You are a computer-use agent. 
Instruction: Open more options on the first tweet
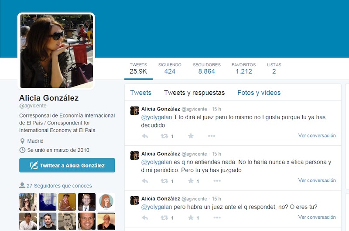[212, 136]
